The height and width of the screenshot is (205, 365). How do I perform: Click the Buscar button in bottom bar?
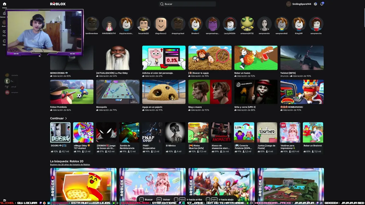pos(146,200)
